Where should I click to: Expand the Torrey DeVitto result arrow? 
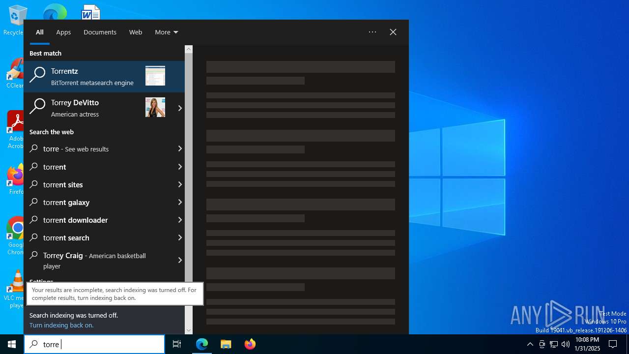click(x=180, y=108)
